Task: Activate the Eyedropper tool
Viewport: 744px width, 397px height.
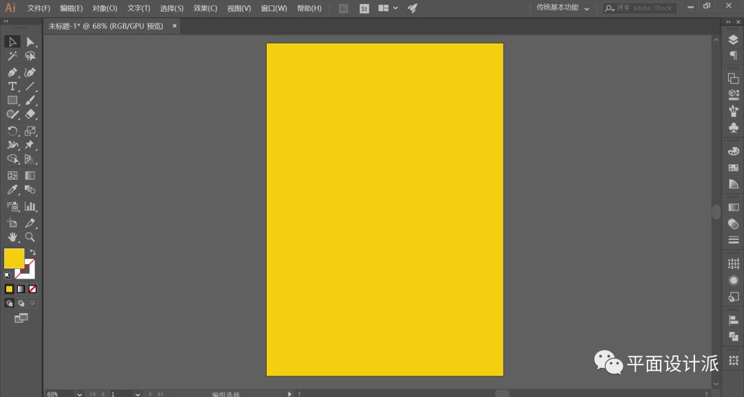Action: (12, 189)
